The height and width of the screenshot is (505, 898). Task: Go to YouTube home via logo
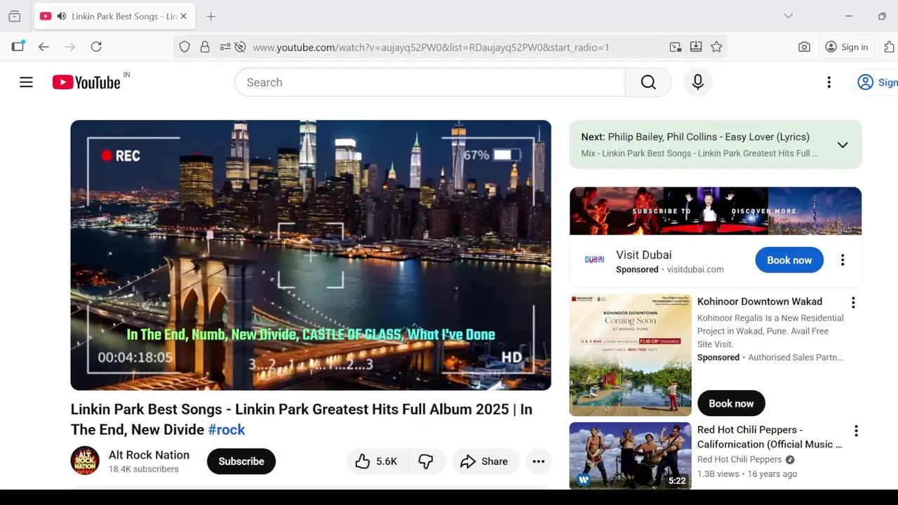click(x=86, y=82)
